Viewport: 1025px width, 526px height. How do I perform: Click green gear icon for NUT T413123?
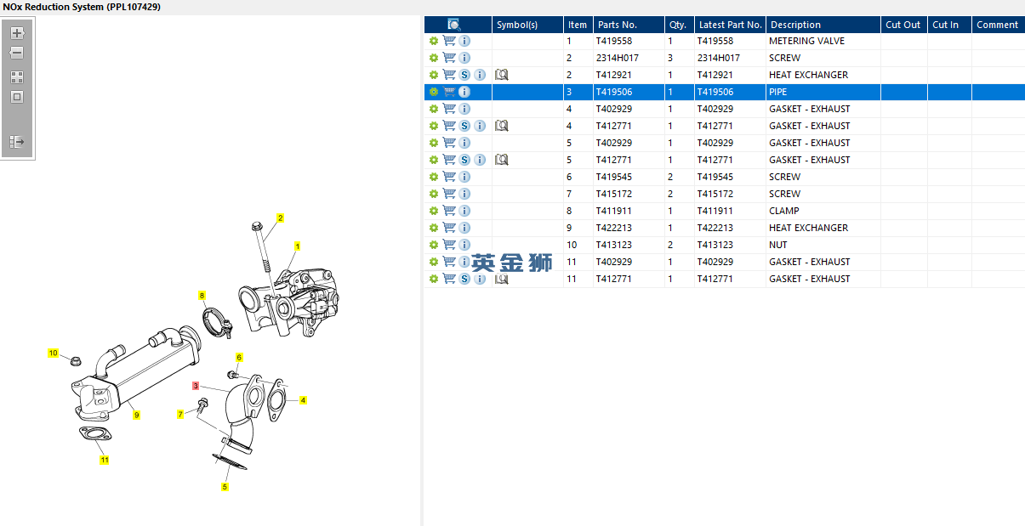434,245
